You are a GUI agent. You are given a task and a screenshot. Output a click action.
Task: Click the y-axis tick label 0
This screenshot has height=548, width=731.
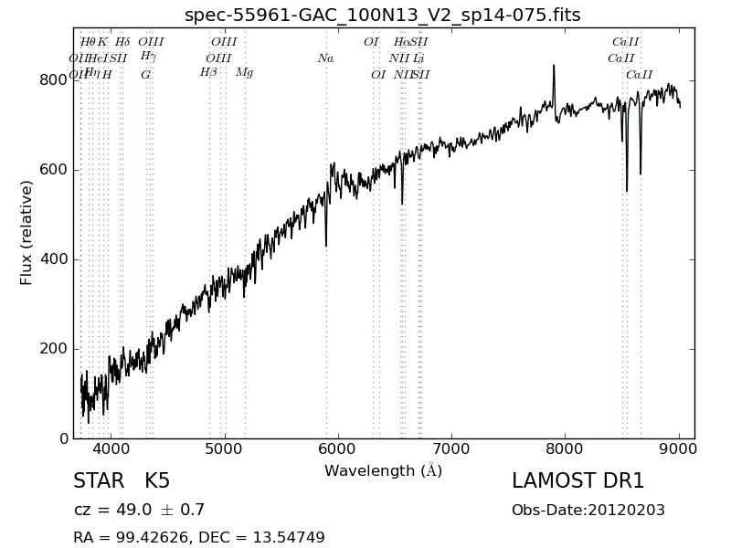point(64,438)
